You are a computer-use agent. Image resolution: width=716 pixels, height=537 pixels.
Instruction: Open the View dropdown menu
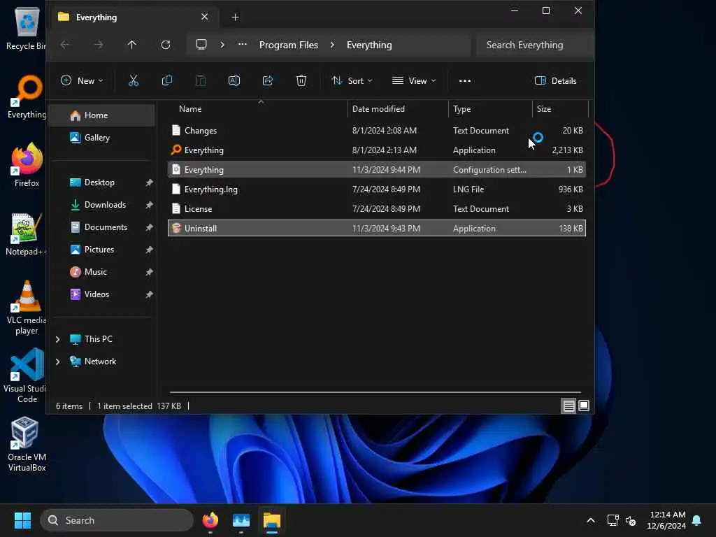tap(414, 81)
